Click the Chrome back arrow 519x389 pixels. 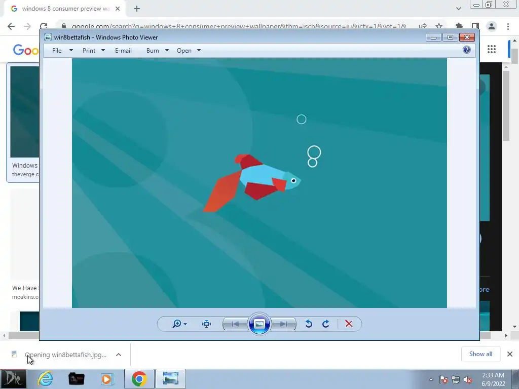11,26
